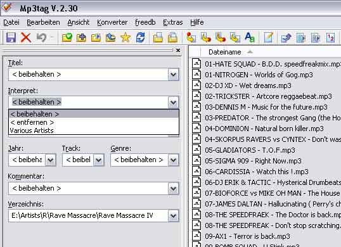Click into the Interpret text field
The height and width of the screenshot is (247, 341).
tap(88, 102)
